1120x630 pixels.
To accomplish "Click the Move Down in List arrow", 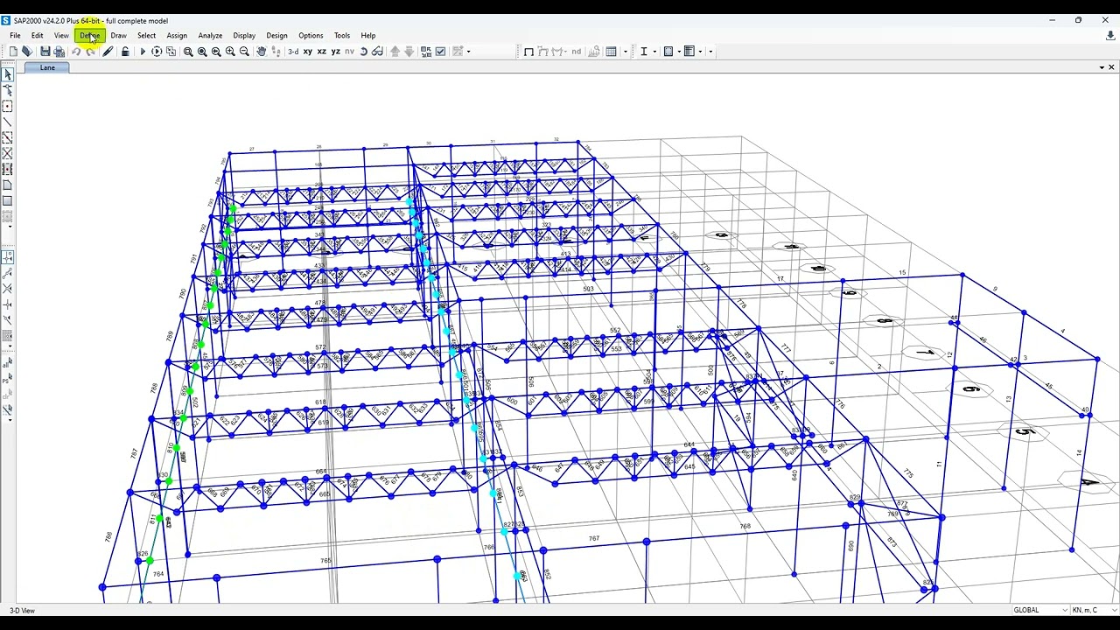I will pos(409,52).
